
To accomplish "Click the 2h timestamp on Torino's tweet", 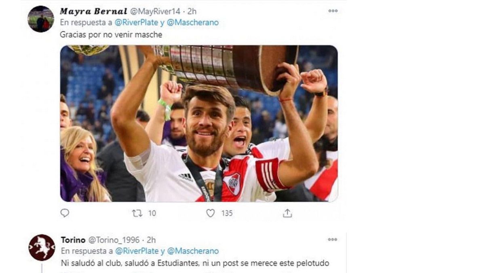I will (151, 240).
